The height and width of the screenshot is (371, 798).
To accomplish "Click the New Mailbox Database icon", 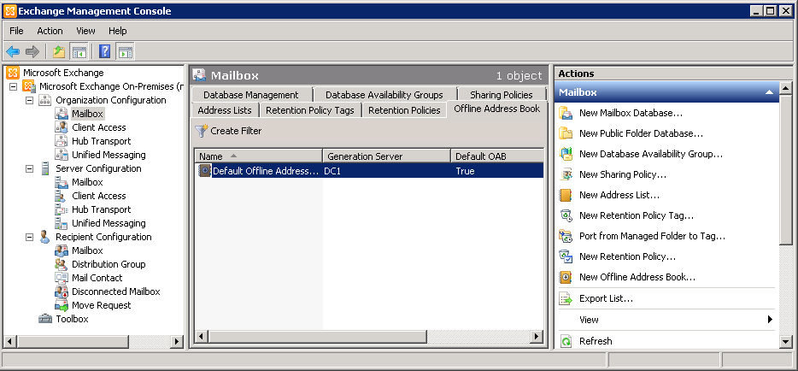I will [566, 113].
